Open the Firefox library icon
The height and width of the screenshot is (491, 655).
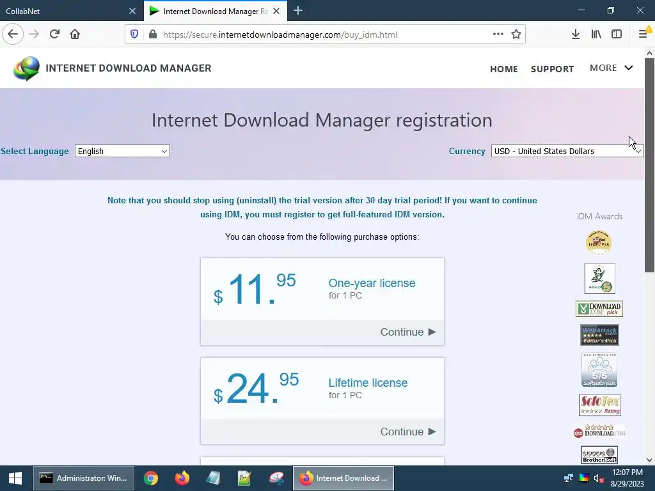click(596, 35)
